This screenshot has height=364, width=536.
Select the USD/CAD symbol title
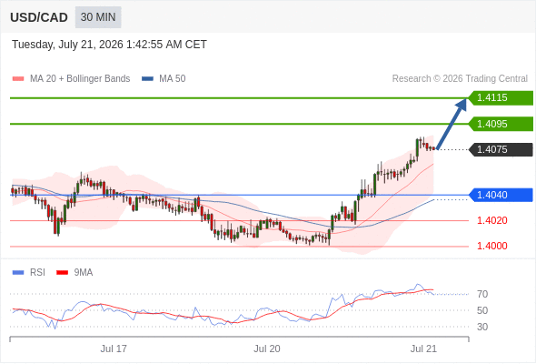(x=39, y=17)
